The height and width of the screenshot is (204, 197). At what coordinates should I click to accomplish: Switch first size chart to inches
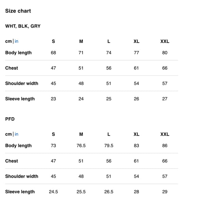16,41
